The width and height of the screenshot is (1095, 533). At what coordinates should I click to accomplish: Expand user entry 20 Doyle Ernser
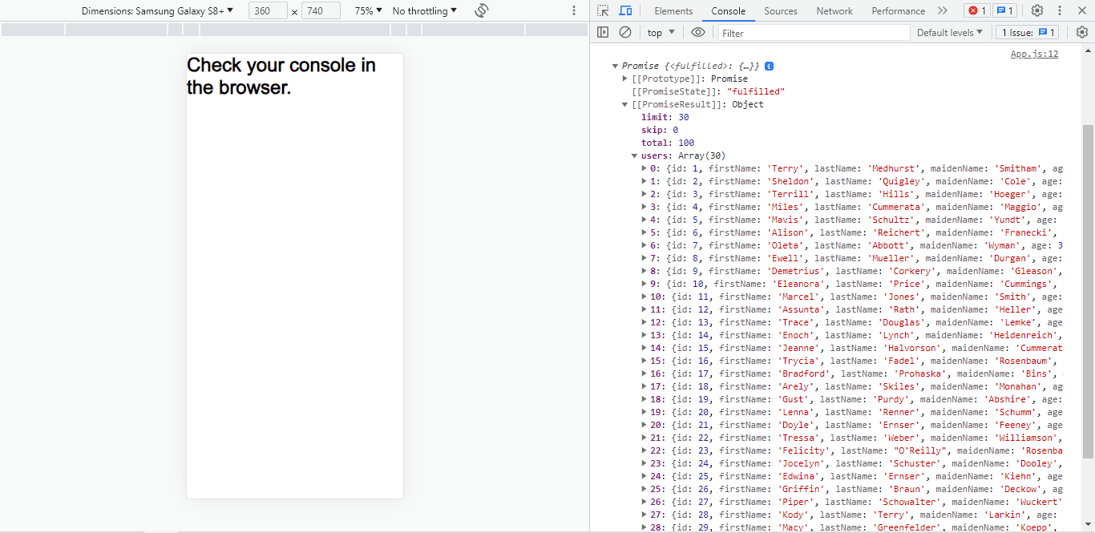[644, 425]
